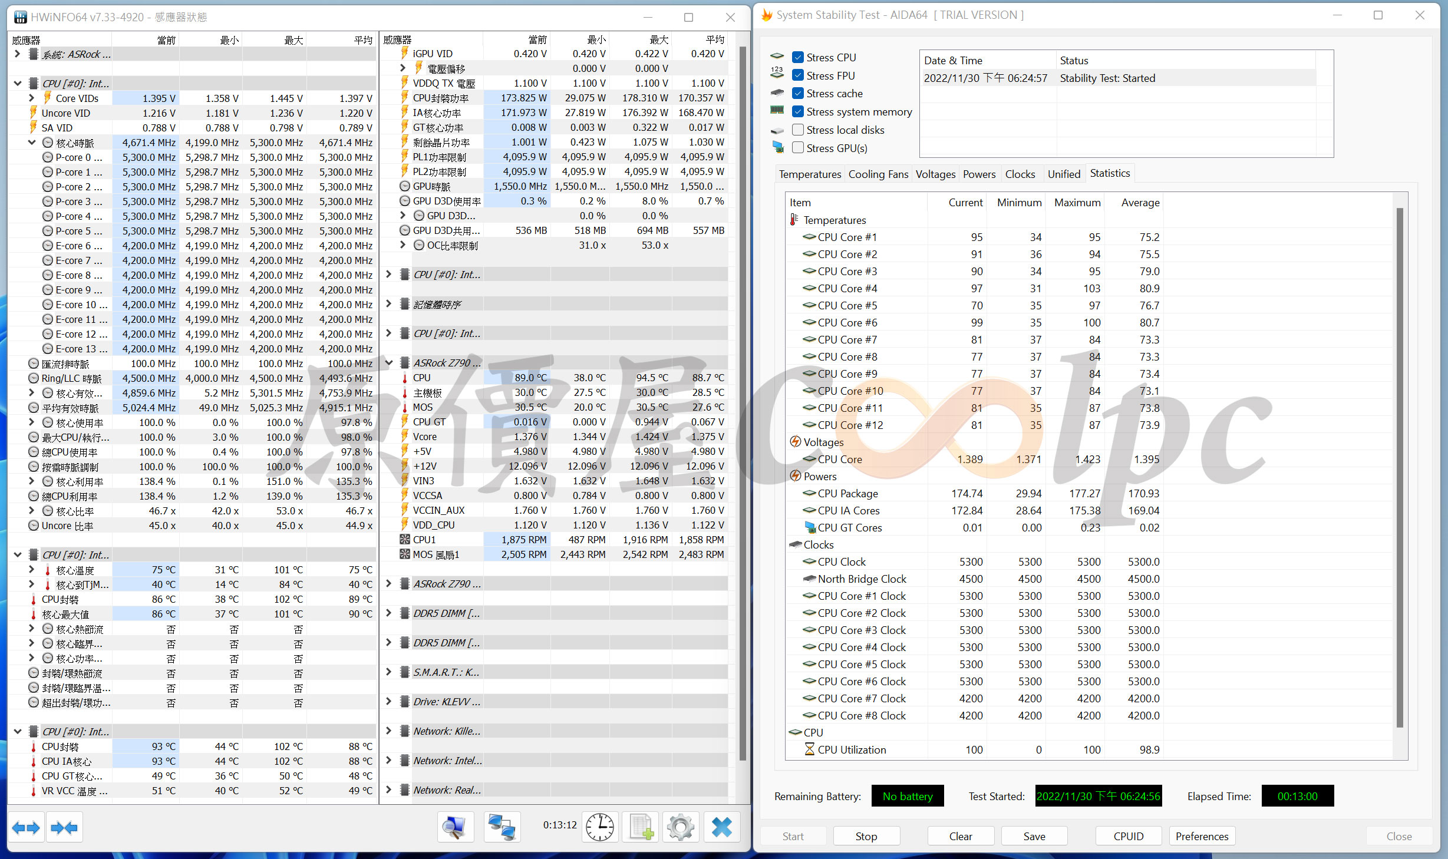Click the HWiNFO right pane vertical scrollbar
The width and height of the screenshot is (1448, 859).
pyautogui.click(x=743, y=403)
